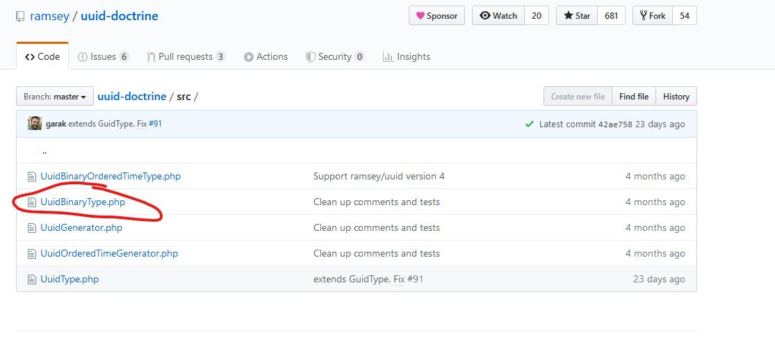Click the file icon next to UuidBinaryOrderedTimeType.php
775x347 pixels.
(x=32, y=177)
